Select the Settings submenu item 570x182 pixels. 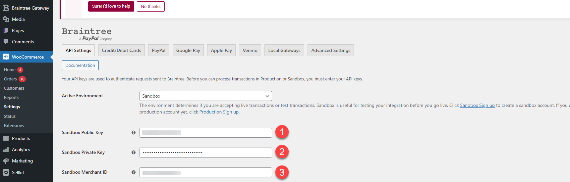coord(12,107)
